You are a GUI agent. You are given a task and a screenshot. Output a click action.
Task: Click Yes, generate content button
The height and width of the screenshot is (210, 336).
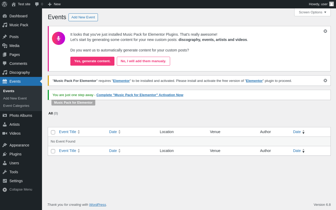[x=92, y=61]
